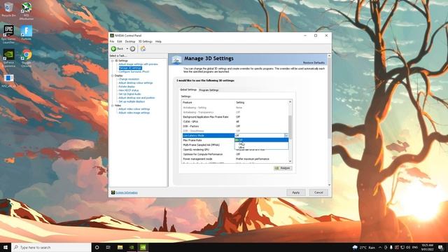Click the Task View icon on the taskbar
Viewport: 448px width, 252px height.
pyautogui.click(x=108, y=247)
